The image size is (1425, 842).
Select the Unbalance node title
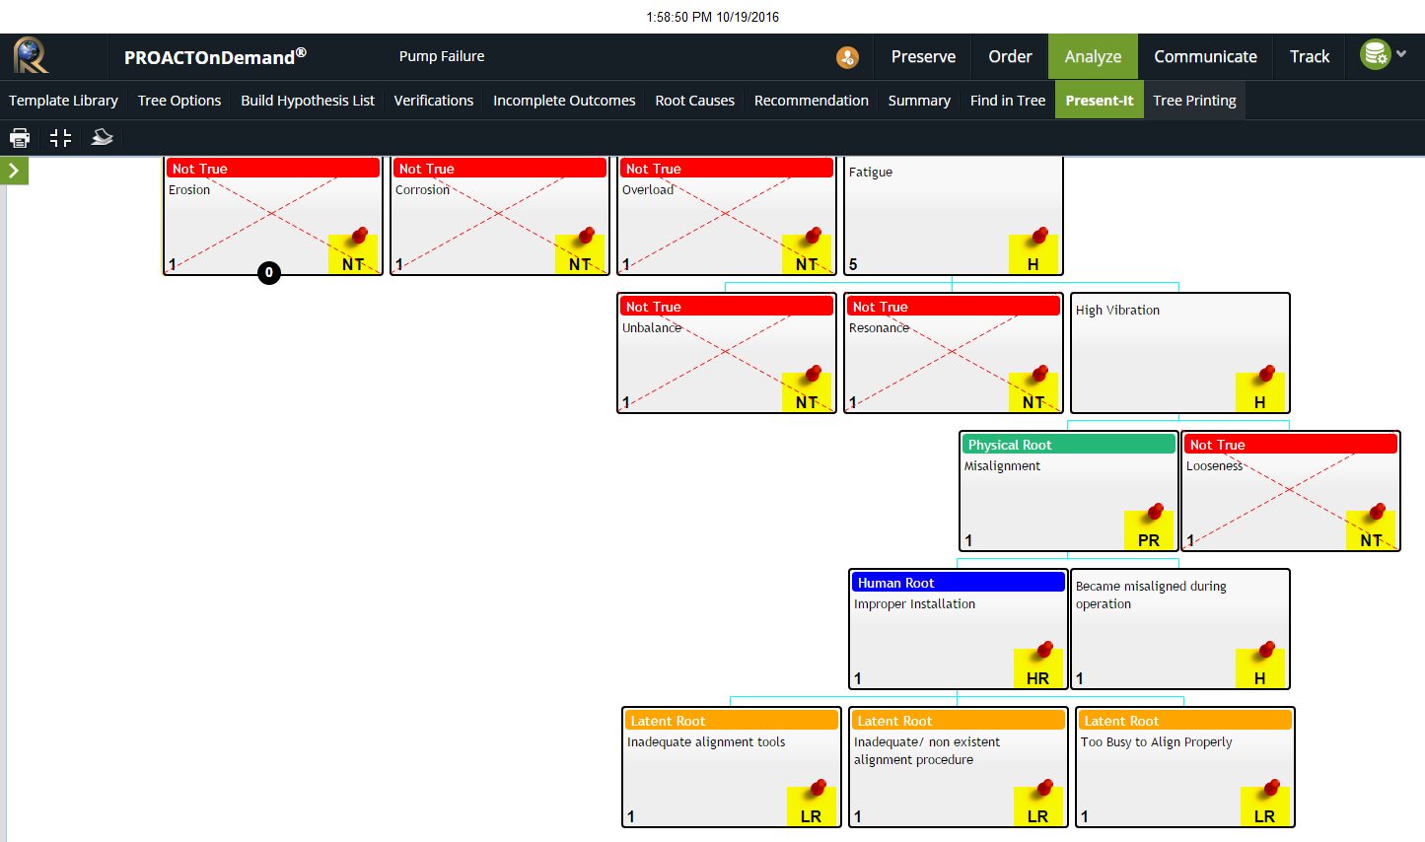click(x=652, y=328)
